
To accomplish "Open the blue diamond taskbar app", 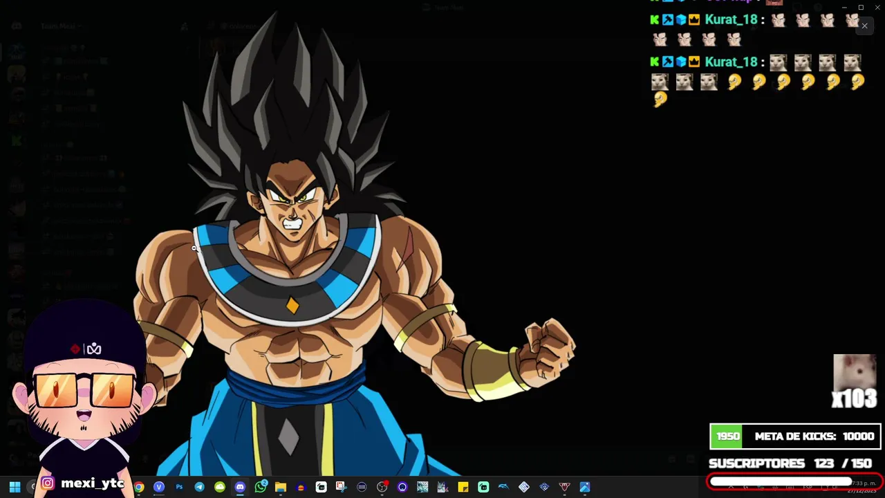I will point(544,487).
